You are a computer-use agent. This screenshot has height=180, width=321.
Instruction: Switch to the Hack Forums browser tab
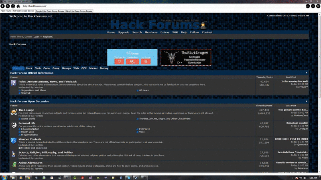[x=17, y=11]
